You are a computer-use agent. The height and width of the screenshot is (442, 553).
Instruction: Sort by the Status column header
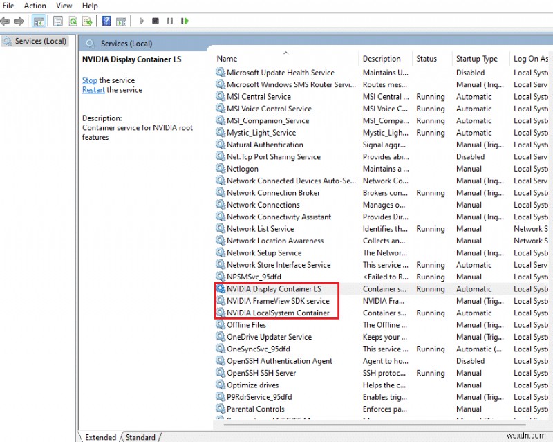pyautogui.click(x=432, y=59)
